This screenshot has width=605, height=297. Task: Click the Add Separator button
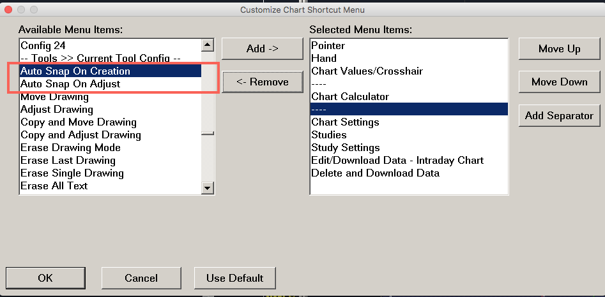tap(559, 115)
